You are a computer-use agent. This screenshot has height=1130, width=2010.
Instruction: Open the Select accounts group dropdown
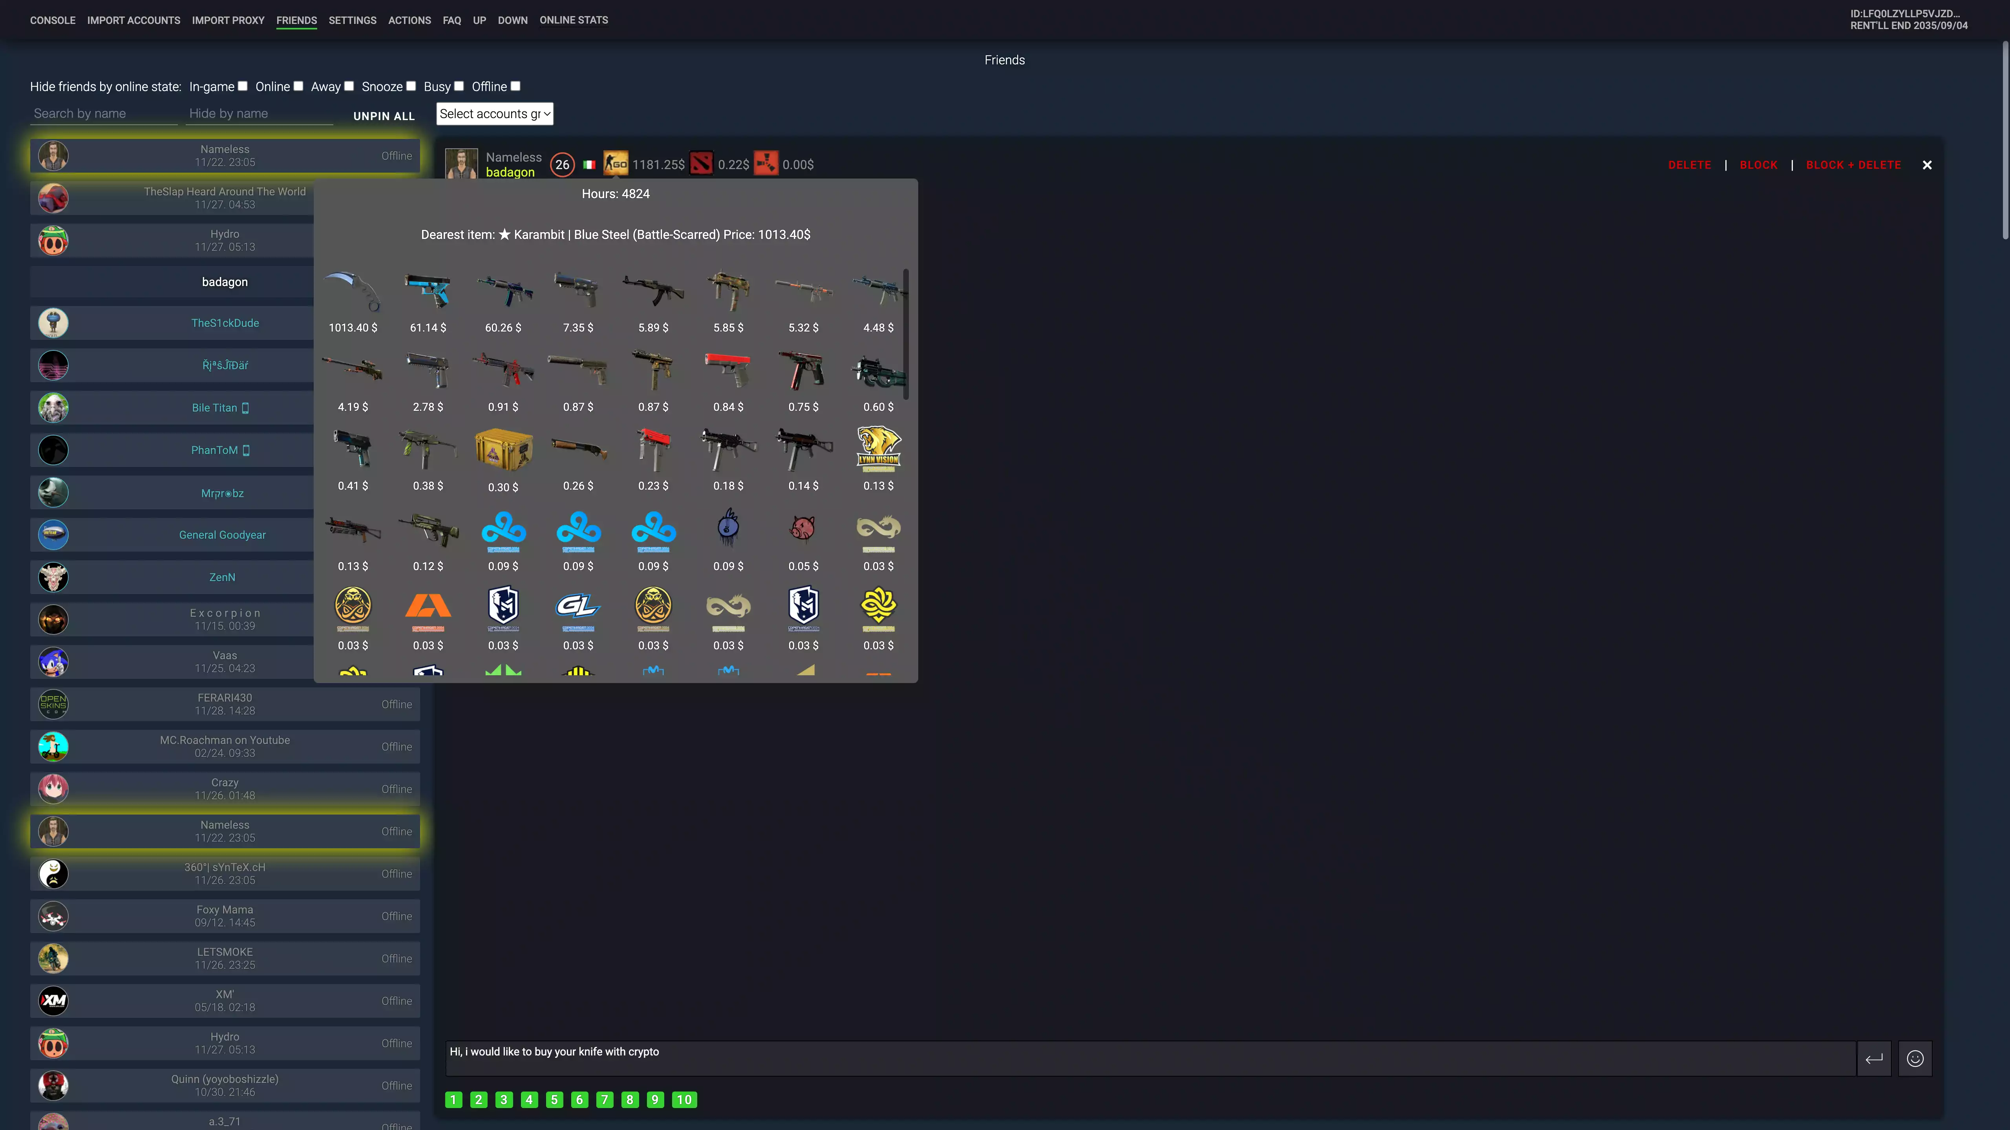tap(495, 114)
